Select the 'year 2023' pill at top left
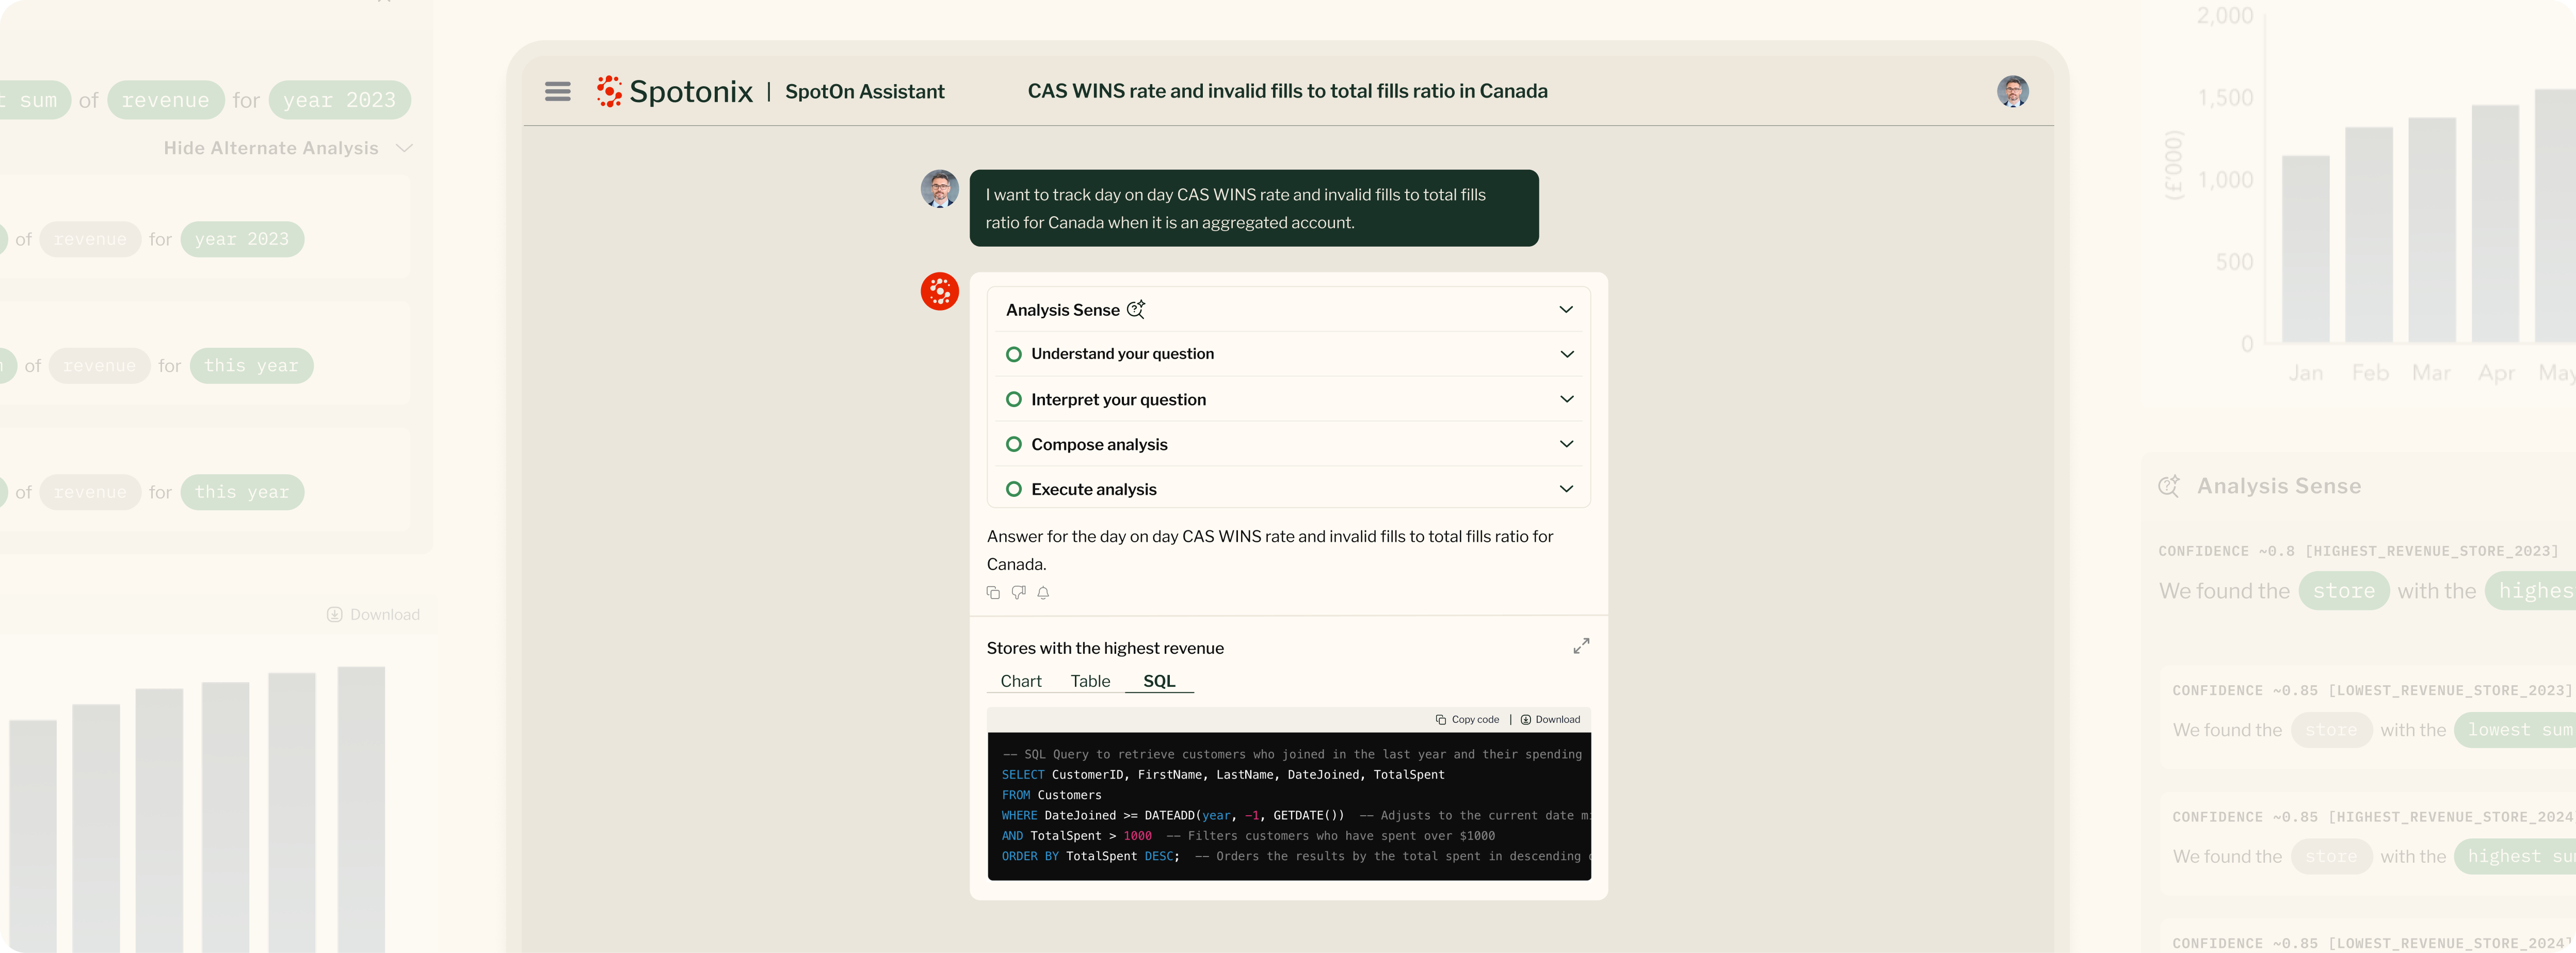The width and height of the screenshot is (2576, 953). click(339, 100)
